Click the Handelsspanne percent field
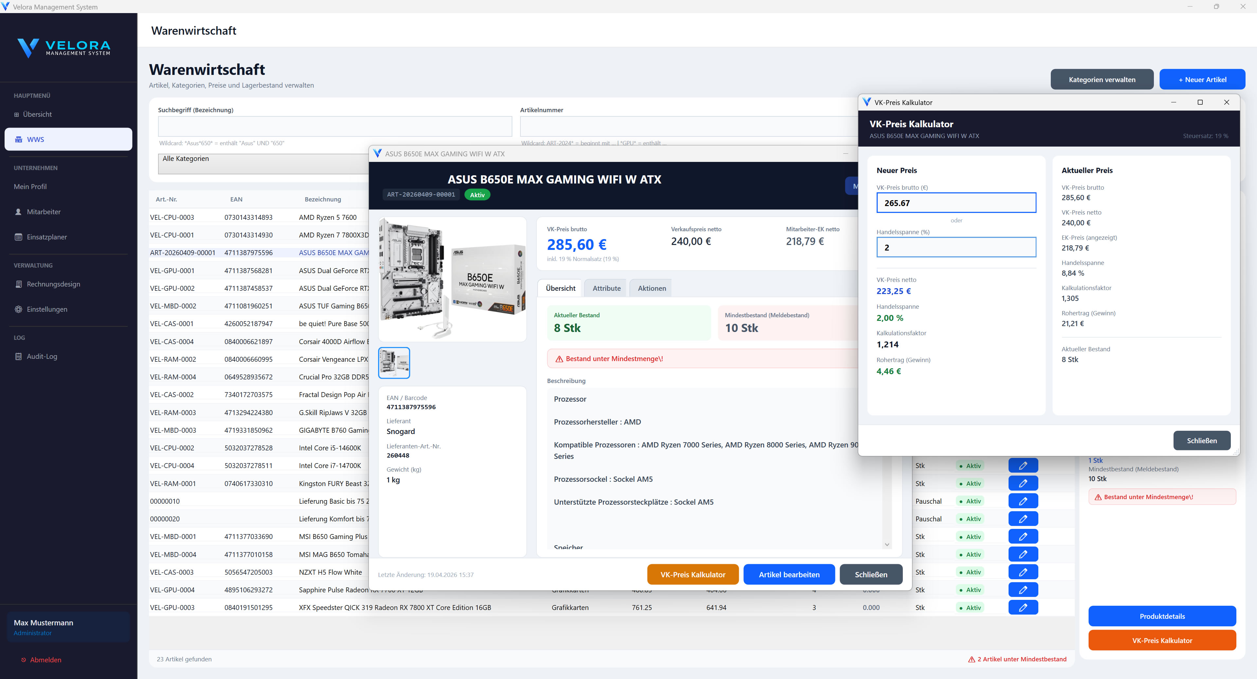Image resolution: width=1257 pixels, height=679 pixels. (956, 247)
